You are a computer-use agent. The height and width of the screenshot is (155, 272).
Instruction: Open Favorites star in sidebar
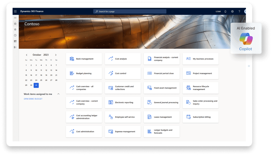coord(15,29)
